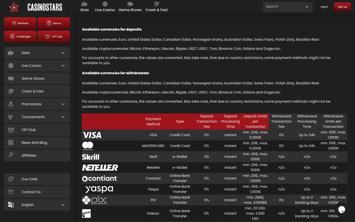Viewport: 355px width, 222px height.
Task: Click the Skrill logo in table
Action: click(91, 157)
